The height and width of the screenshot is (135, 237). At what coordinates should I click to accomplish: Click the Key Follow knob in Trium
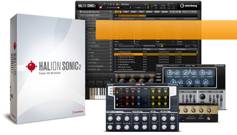(127, 128)
